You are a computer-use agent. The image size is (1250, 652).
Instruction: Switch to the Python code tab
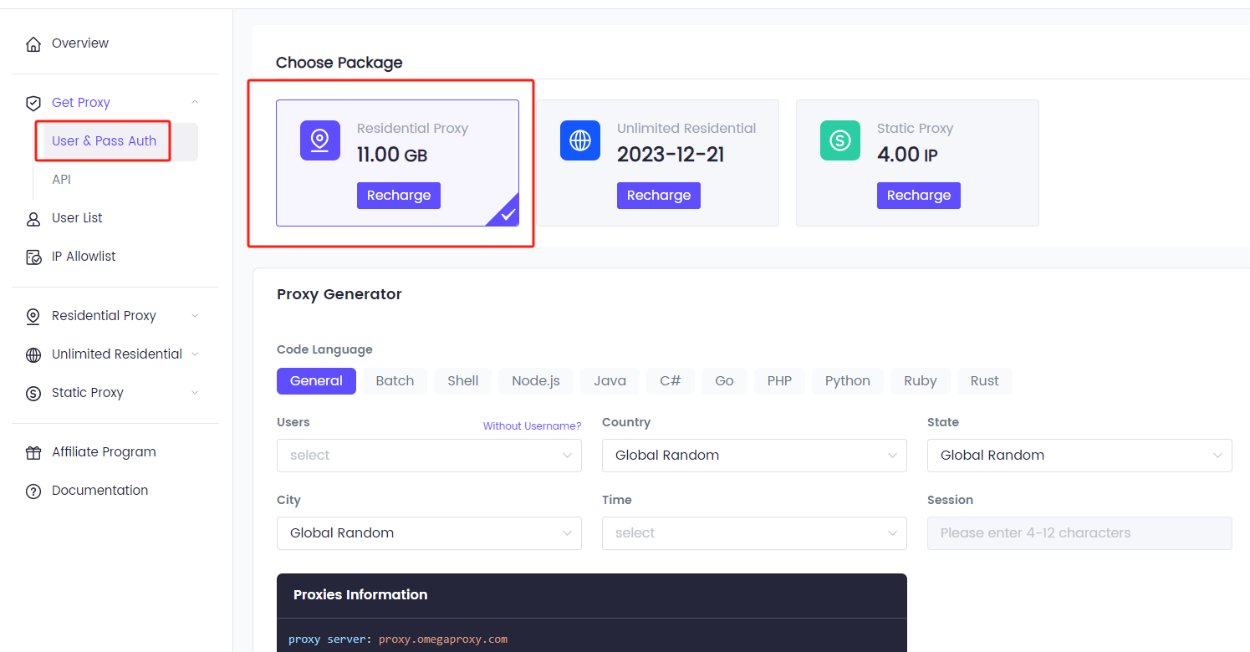point(848,381)
